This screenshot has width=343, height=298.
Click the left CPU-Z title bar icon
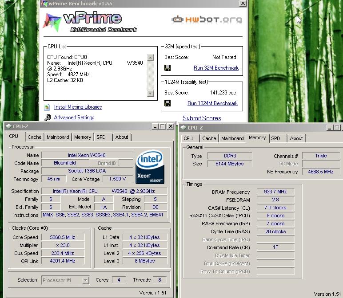(x=9, y=126)
